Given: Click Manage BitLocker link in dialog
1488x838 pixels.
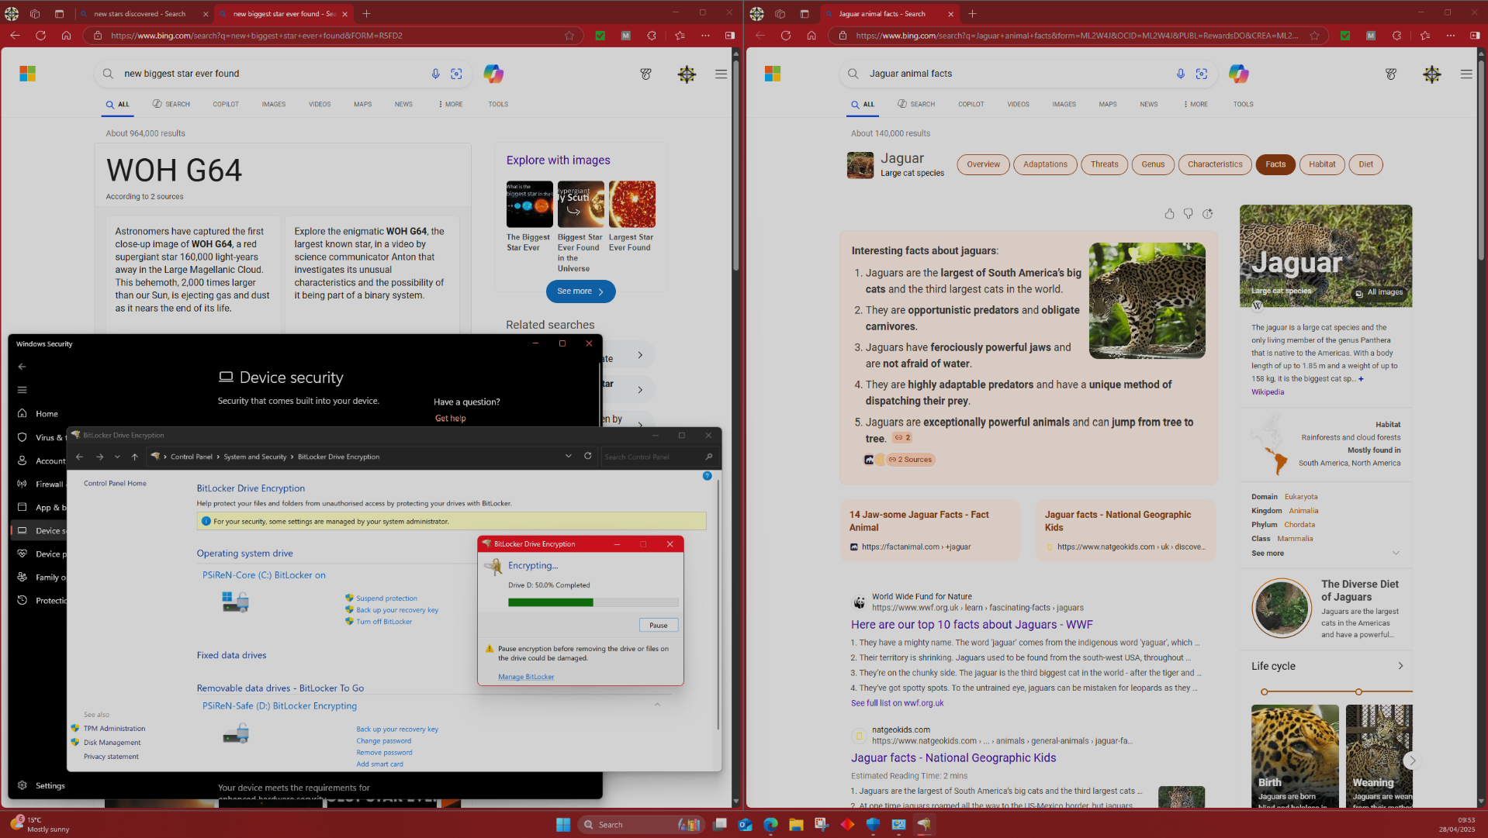Looking at the screenshot, I should coord(526,677).
